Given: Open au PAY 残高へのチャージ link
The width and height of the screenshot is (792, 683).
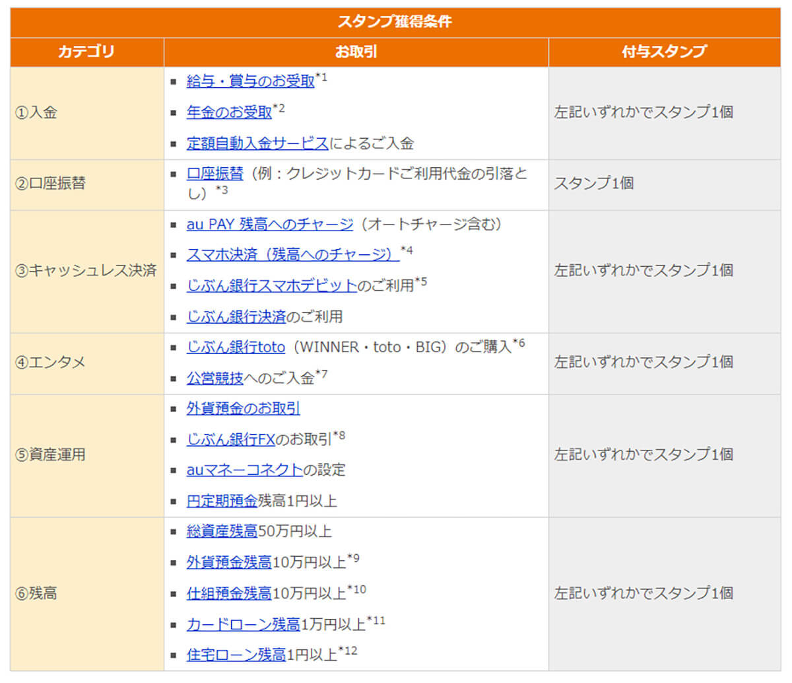Looking at the screenshot, I should pos(270,225).
